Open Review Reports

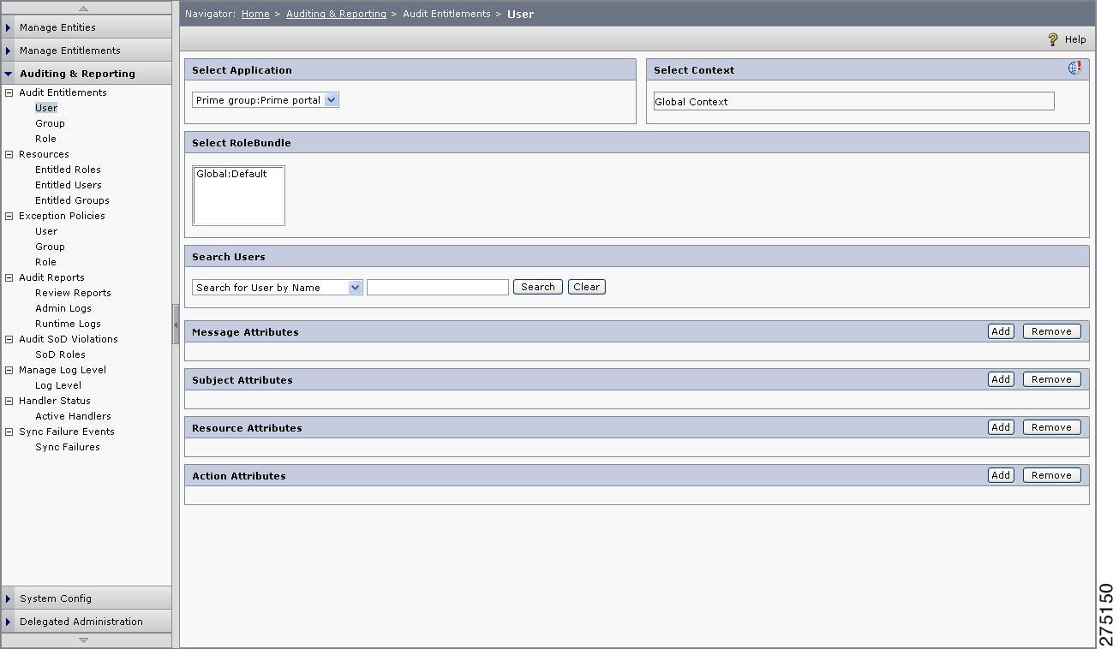[x=73, y=293]
